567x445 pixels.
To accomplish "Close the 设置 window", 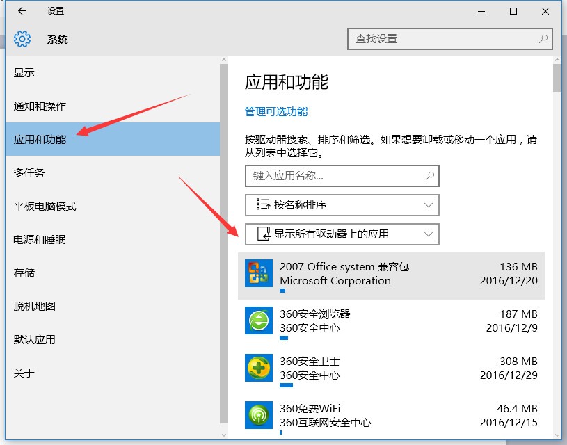I will [545, 11].
